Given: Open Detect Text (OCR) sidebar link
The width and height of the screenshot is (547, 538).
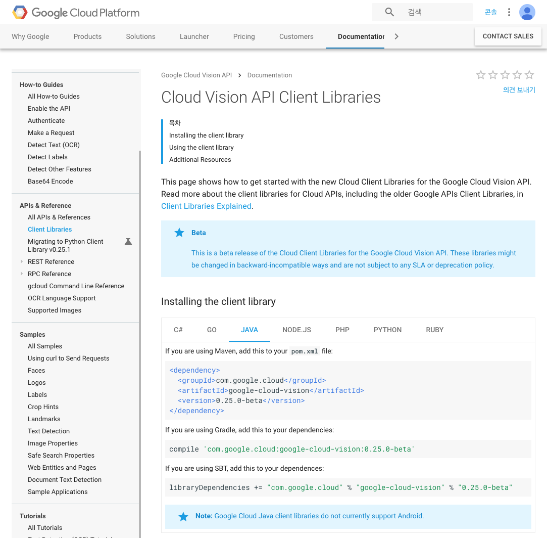Looking at the screenshot, I should click(x=54, y=145).
